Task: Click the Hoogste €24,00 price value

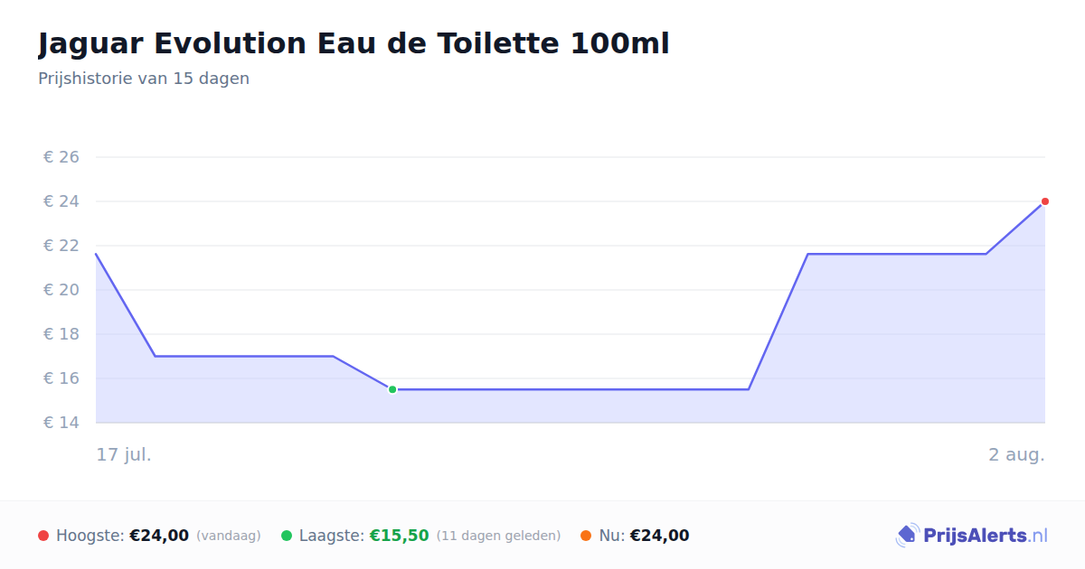Action: pyautogui.click(x=159, y=536)
